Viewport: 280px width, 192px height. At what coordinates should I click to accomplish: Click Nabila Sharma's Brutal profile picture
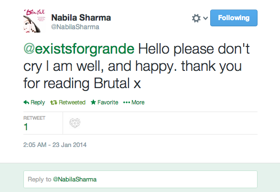click(x=34, y=21)
